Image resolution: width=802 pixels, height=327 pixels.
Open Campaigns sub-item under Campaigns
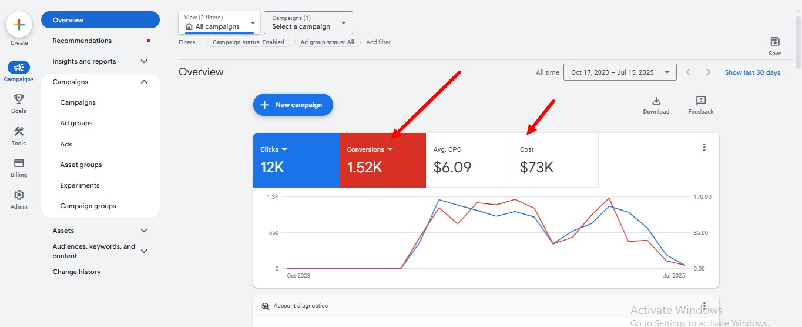point(78,102)
